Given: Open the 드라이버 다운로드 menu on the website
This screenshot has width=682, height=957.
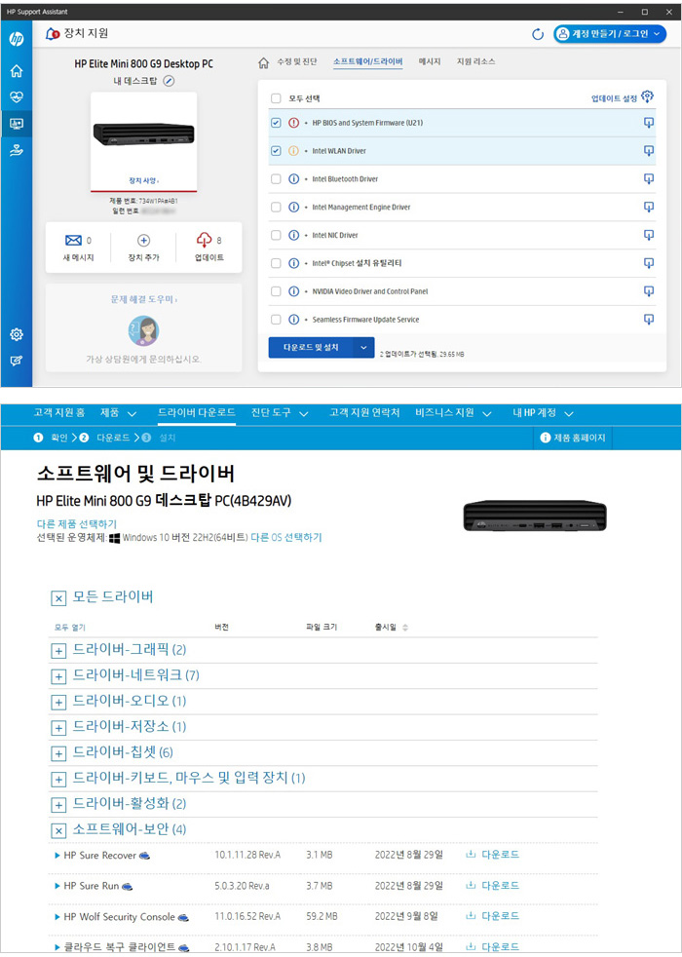Looking at the screenshot, I should click(197, 412).
